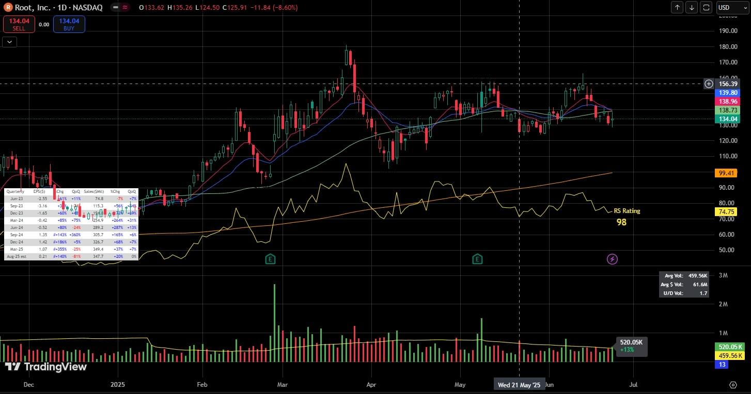This screenshot has height=394, width=751.
Task: Click the 2025 label on the time axis
Action: coord(118,385)
